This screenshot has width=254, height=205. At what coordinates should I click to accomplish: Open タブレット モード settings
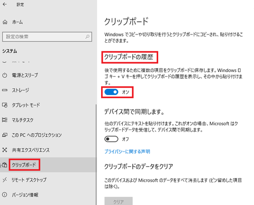(26, 105)
